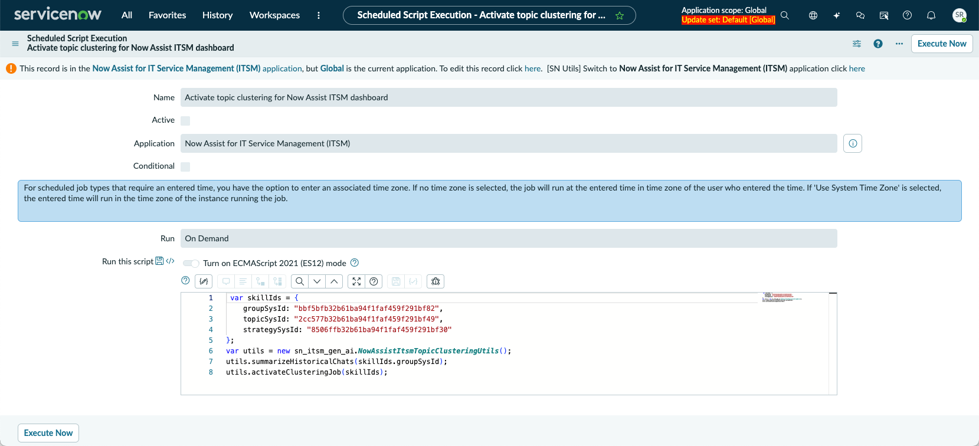Image resolution: width=979 pixels, height=446 pixels.
Task: Open the notifications bell
Action: (931, 15)
